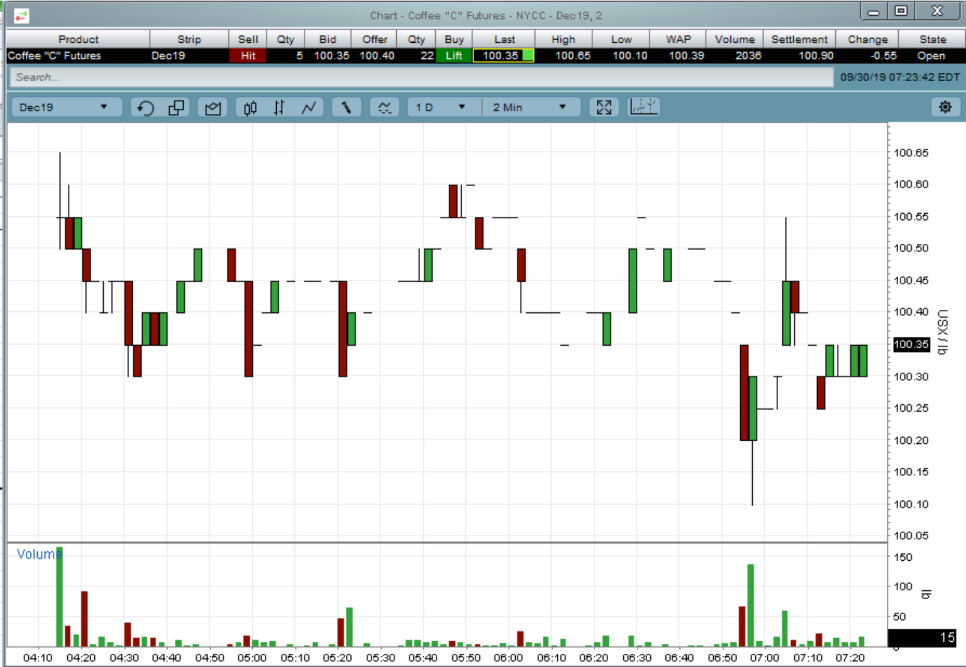Screen dimensions: 966x667
Task: Switch to OHLC bar chart style
Action: 279,107
